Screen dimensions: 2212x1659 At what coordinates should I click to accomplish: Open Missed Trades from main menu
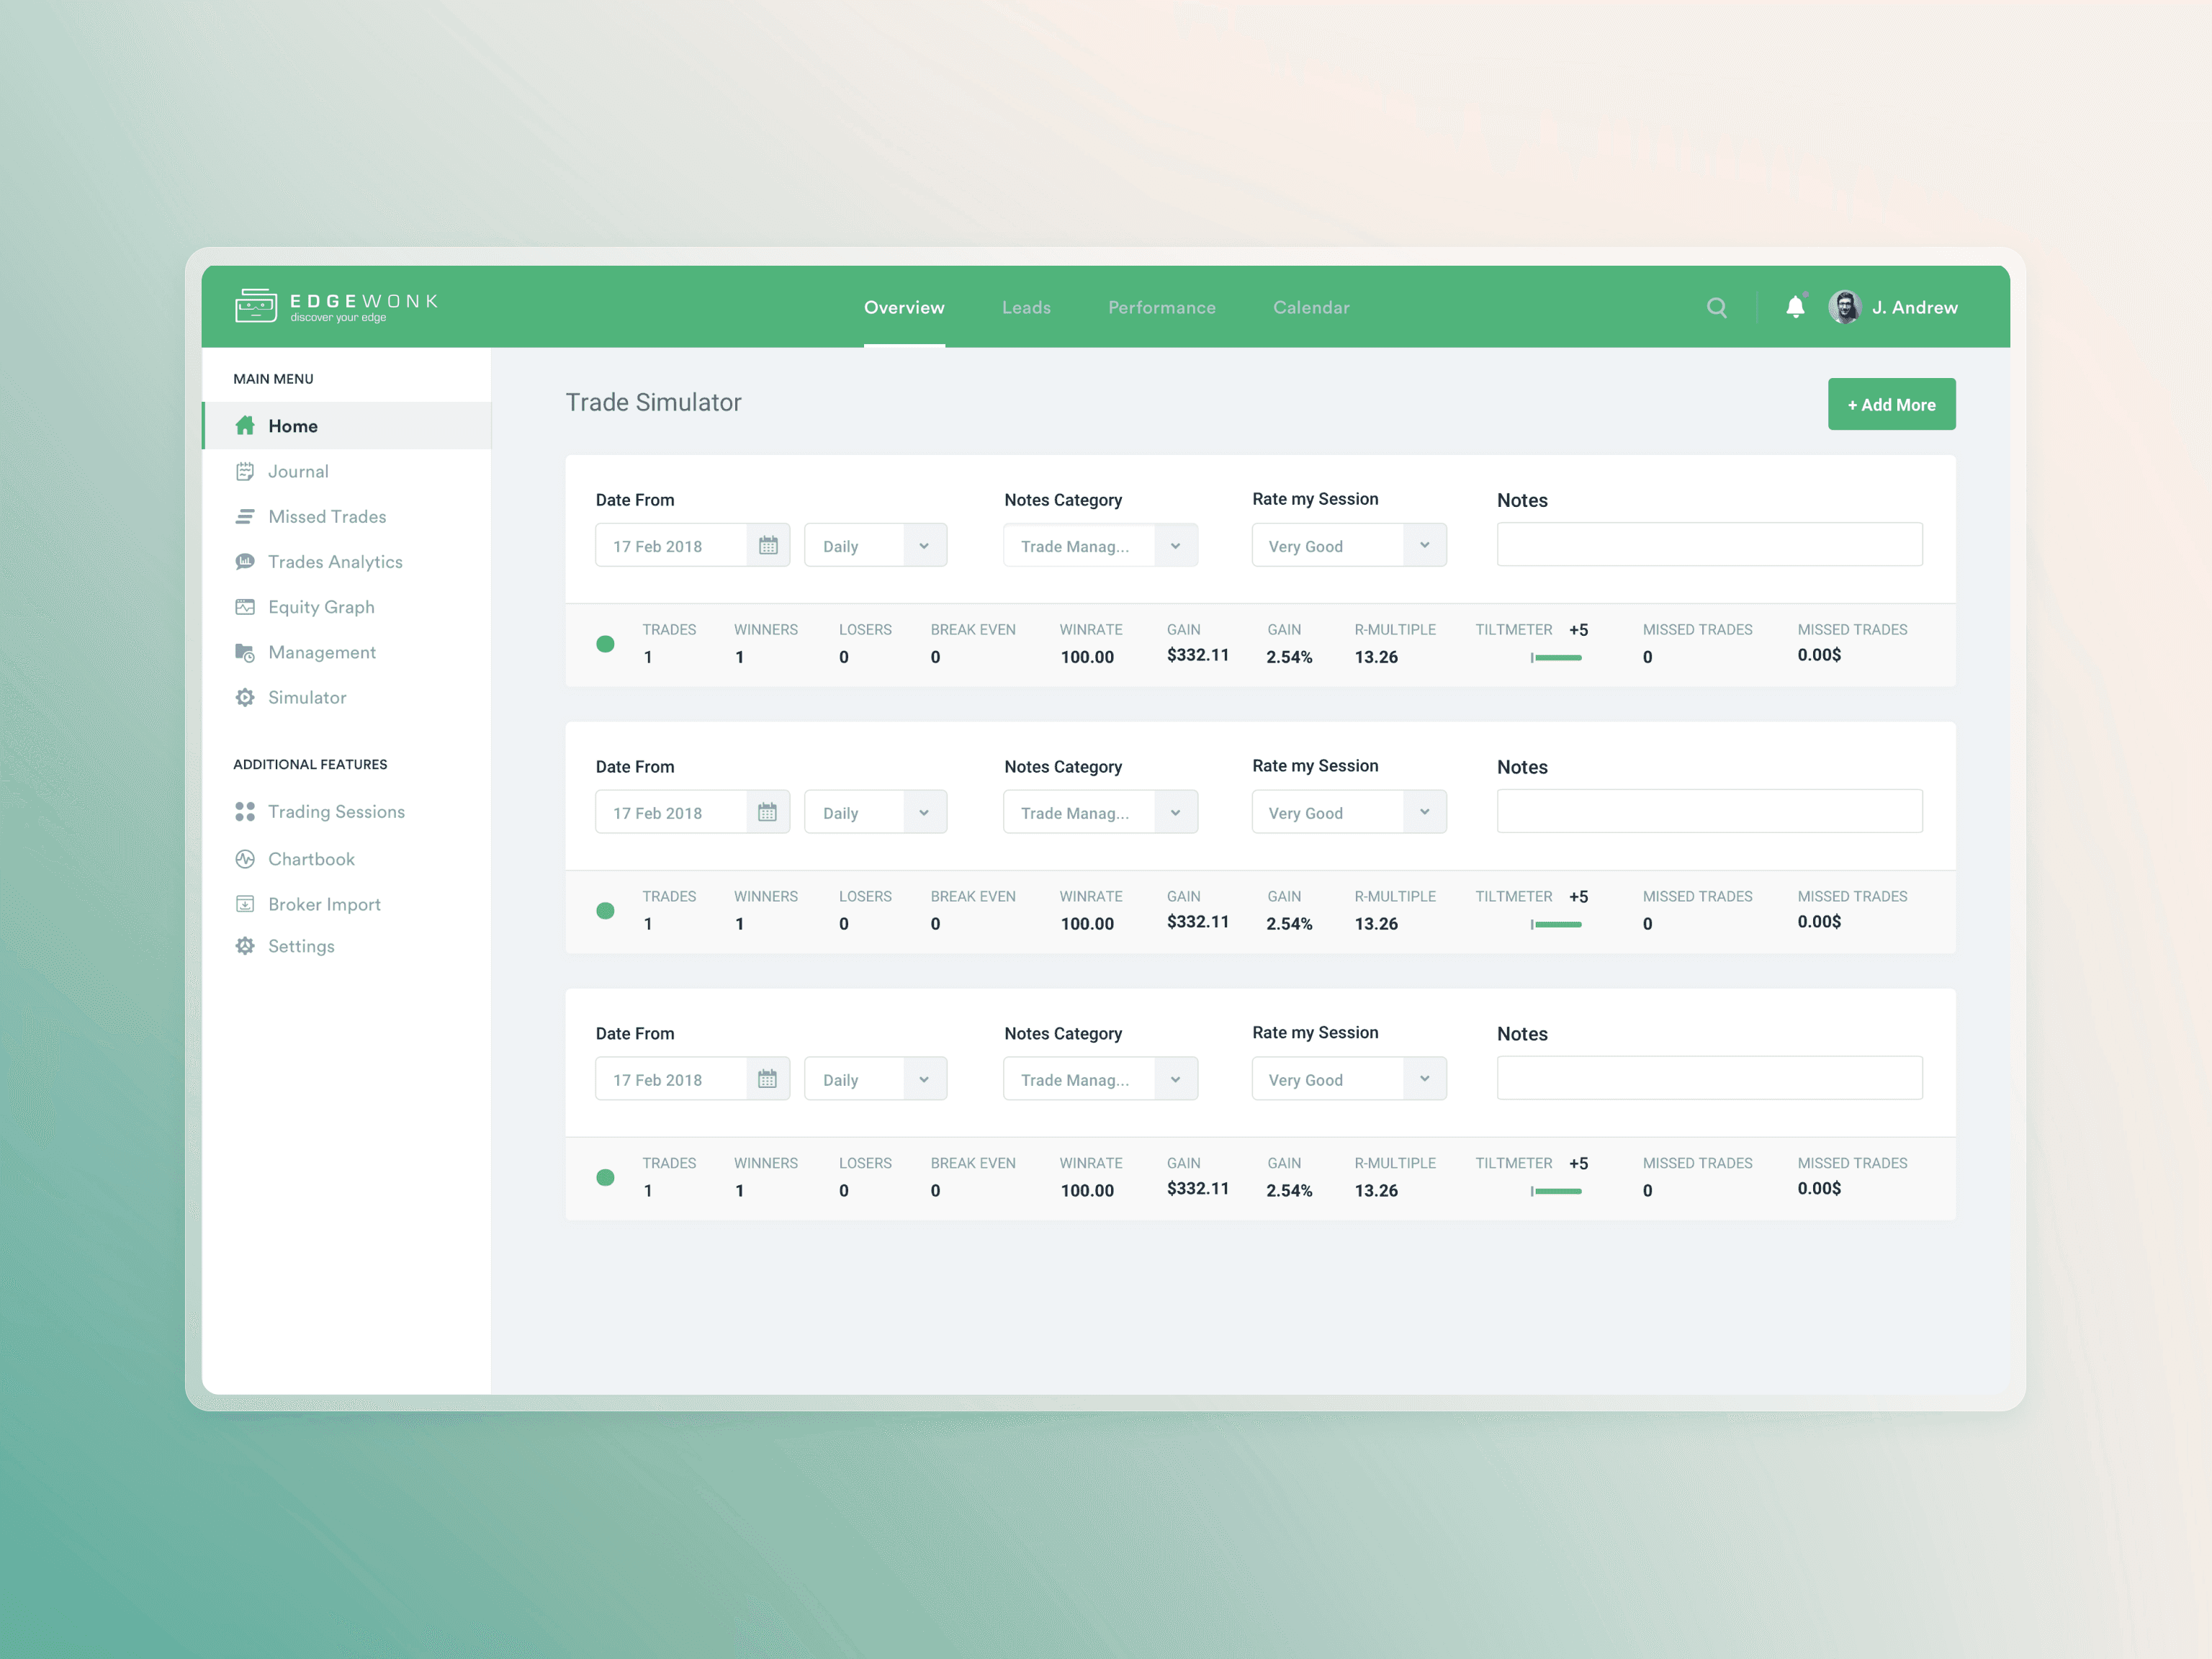pos(327,517)
